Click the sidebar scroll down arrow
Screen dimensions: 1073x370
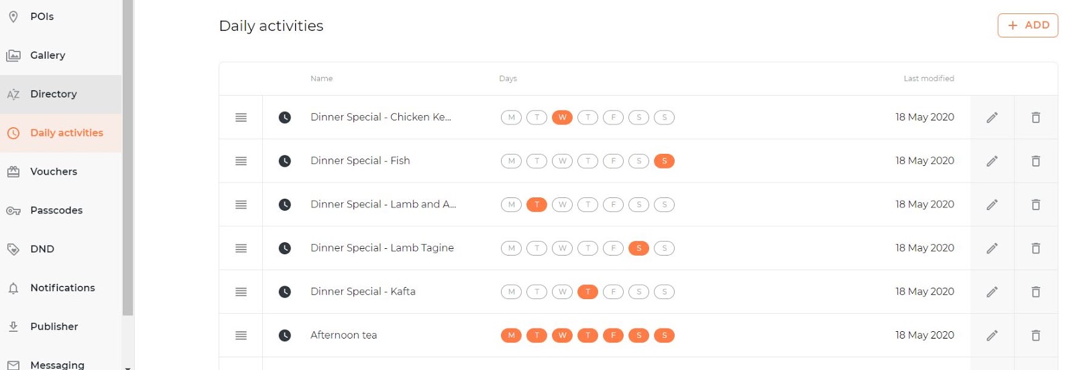click(x=127, y=367)
